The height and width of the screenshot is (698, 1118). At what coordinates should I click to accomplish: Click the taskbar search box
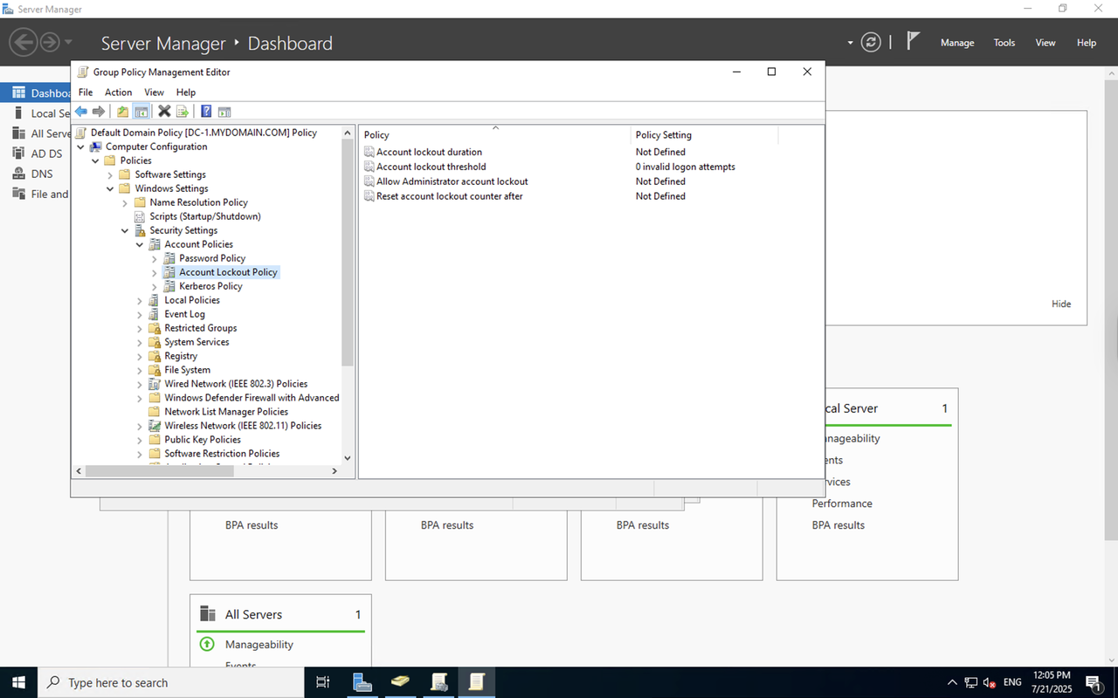pyautogui.click(x=171, y=682)
